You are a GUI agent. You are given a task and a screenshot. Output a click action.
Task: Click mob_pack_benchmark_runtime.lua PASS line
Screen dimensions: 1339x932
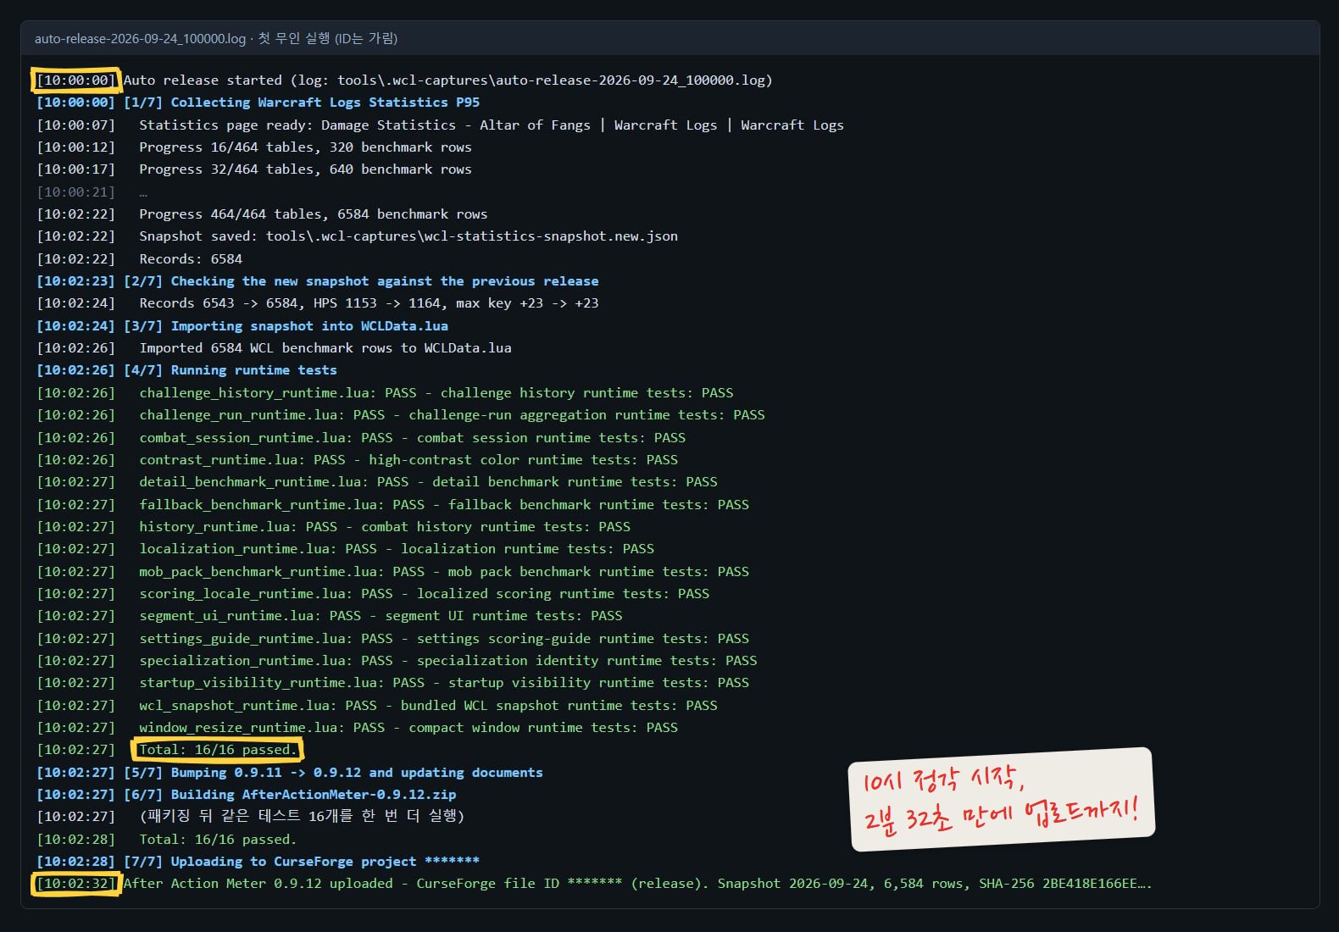tap(392, 572)
